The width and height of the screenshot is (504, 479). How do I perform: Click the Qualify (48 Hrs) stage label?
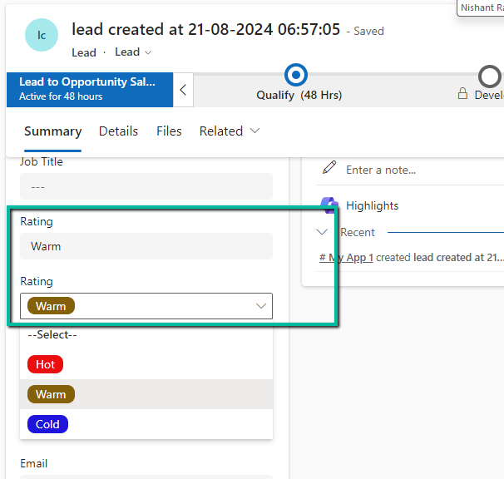tap(299, 95)
